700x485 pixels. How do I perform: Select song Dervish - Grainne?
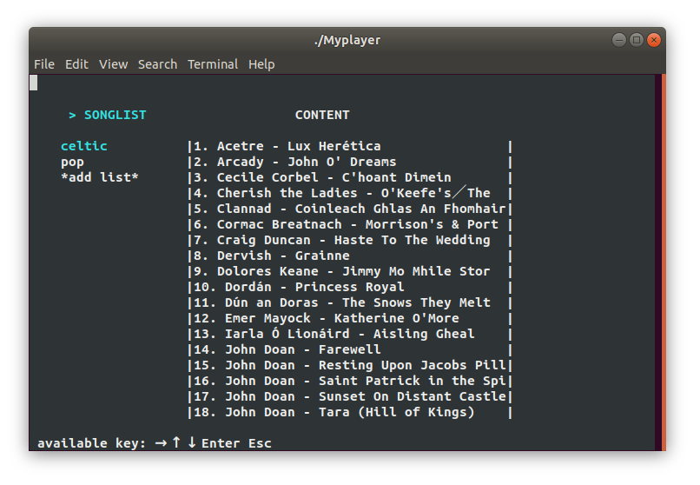(x=272, y=256)
